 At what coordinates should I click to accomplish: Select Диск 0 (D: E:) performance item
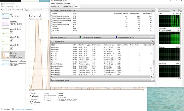click(13, 31)
